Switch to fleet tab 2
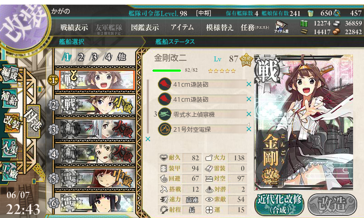Viewport: 364px width, 218px height. (81, 57)
